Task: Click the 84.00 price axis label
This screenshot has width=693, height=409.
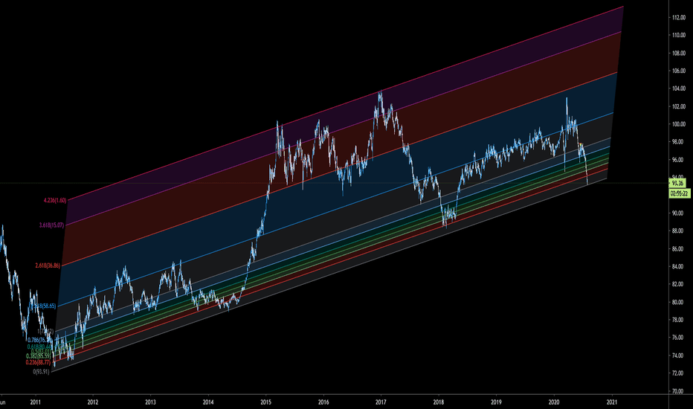Action: (x=679, y=267)
